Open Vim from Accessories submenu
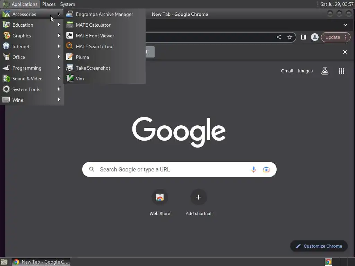The width and height of the screenshot is (355, 266). [104, 79]
